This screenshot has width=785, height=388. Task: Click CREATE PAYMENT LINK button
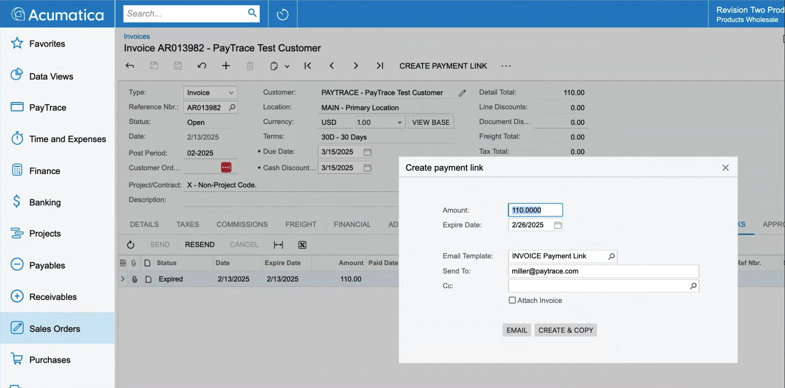pos(443,66)
